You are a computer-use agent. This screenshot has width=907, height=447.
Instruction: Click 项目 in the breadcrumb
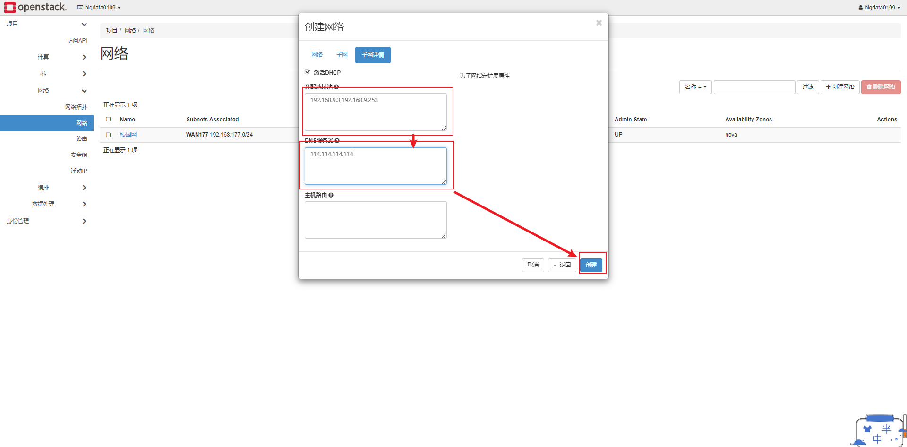(111, 31)
